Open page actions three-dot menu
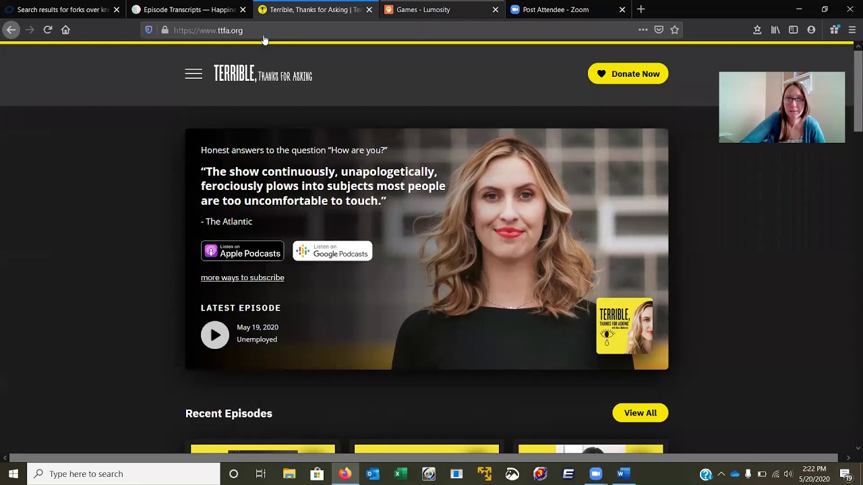Viewport: 863px width, 485px height. tap(643, 30)
